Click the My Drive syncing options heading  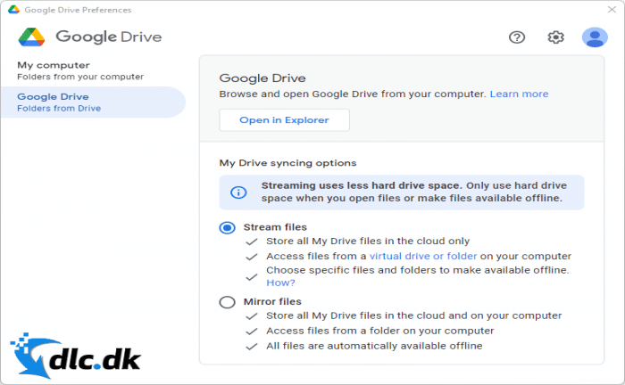click(287, 163)
